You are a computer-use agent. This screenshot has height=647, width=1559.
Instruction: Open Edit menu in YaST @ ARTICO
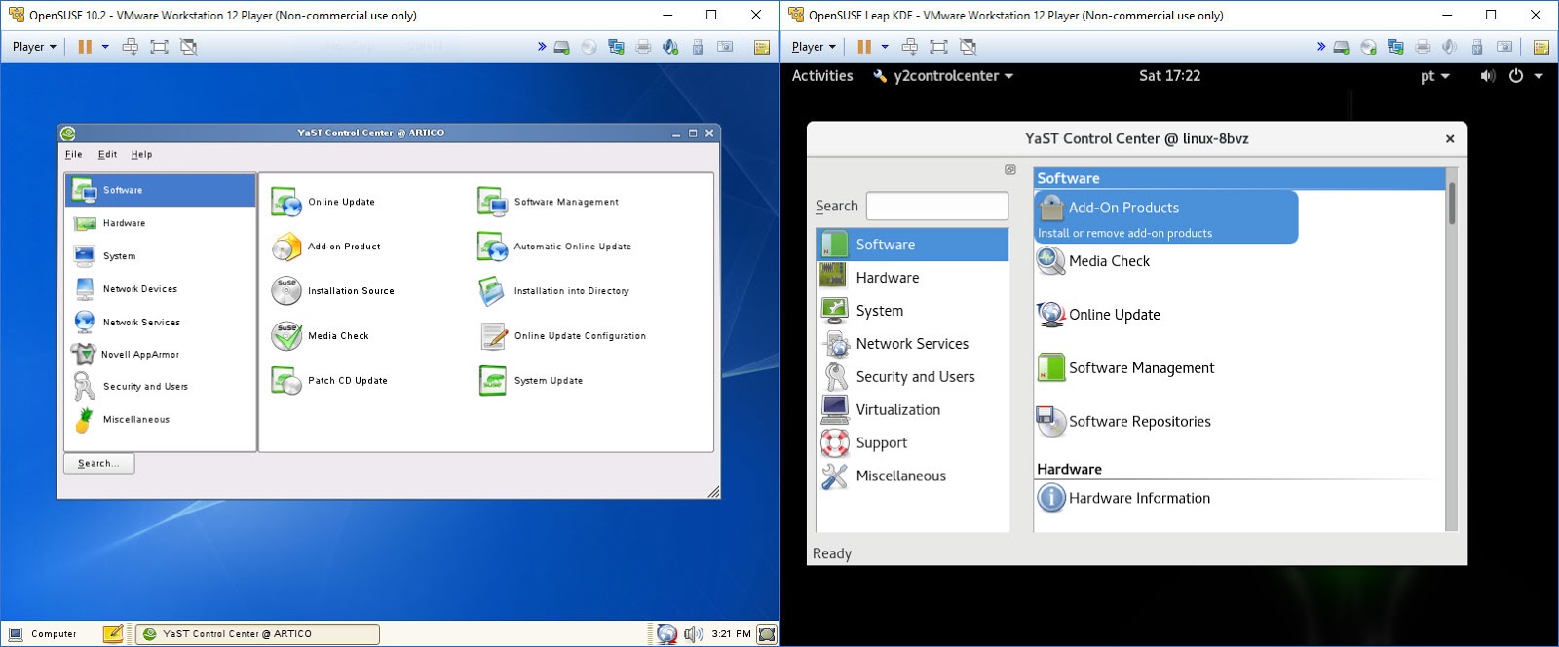coord(107,154)
